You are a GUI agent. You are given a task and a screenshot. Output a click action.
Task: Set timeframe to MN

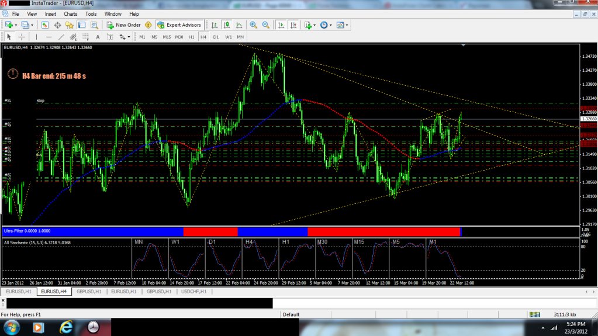240,37
